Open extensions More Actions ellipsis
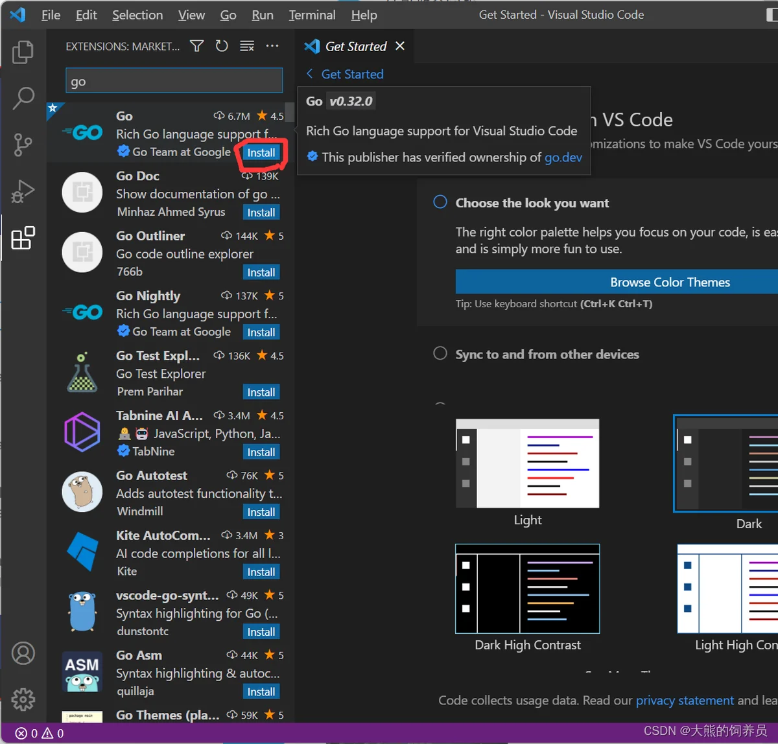This screenshot has width=778, height=744. tap(272, 46)
